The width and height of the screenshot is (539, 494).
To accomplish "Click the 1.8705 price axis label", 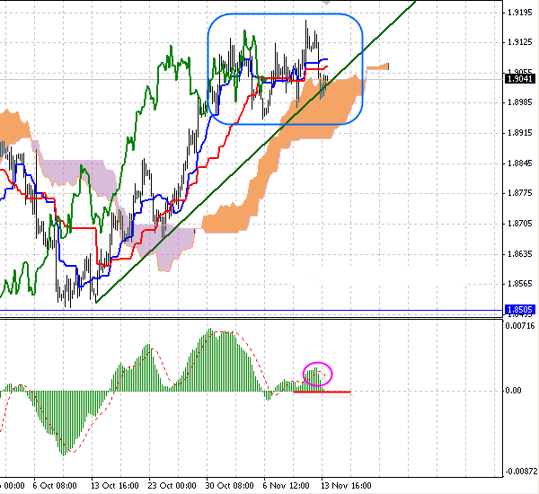I will [x=520, y=224].
